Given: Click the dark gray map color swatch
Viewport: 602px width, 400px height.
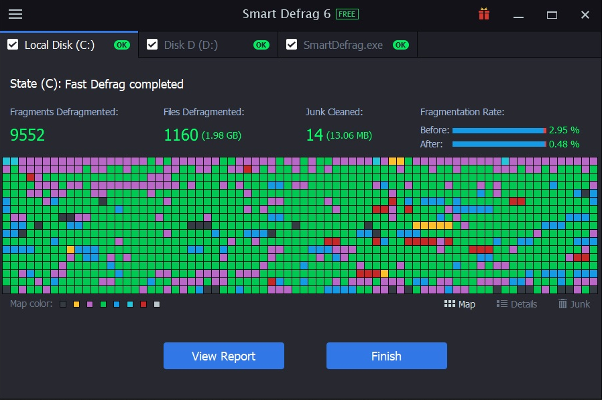Looking at the screenshot, I should coord(63,304).
